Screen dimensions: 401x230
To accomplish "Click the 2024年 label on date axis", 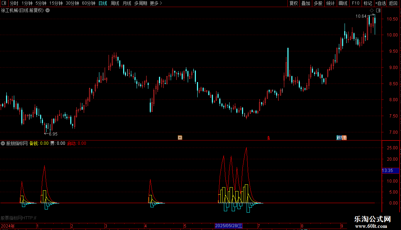I will (x=8, y=226).
